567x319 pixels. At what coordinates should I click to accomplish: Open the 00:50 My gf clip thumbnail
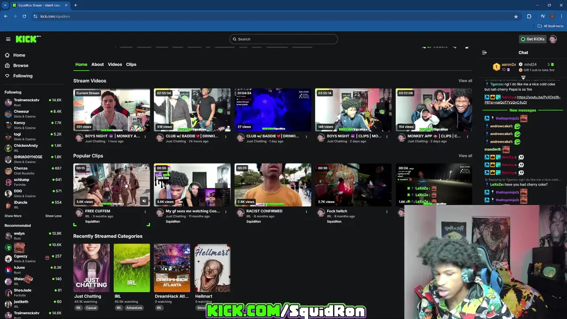192,185
